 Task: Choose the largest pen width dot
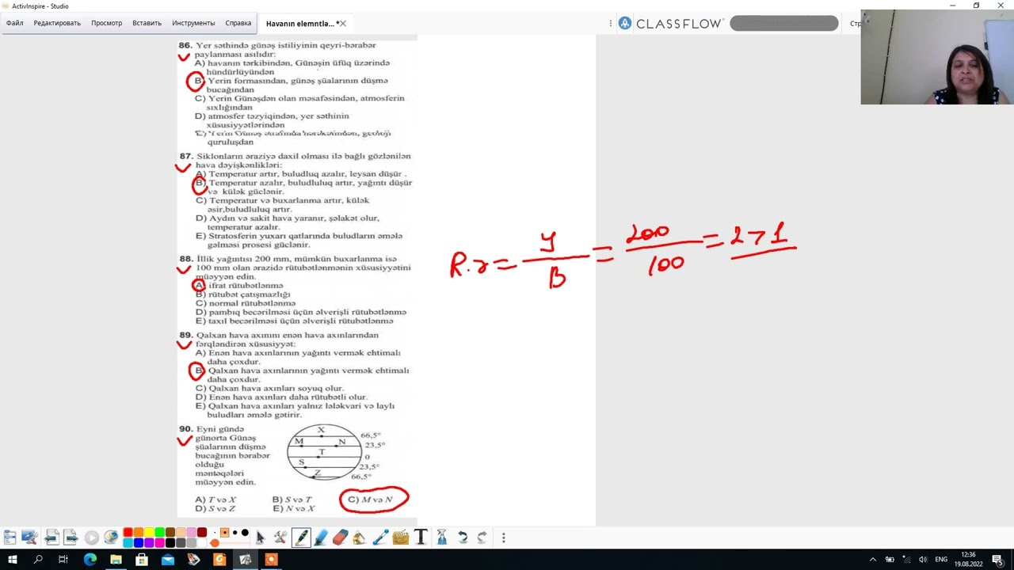(245, 533)
